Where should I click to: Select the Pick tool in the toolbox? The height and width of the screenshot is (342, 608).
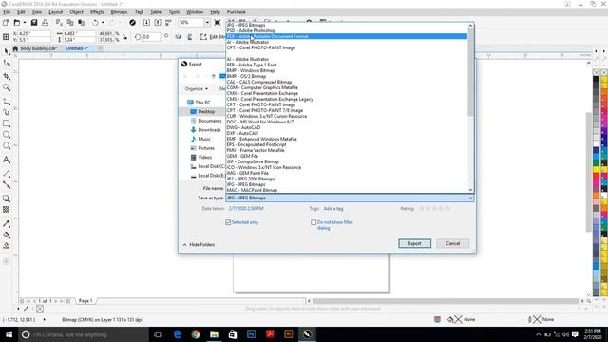pyautogui.click(x=7, y=51)
